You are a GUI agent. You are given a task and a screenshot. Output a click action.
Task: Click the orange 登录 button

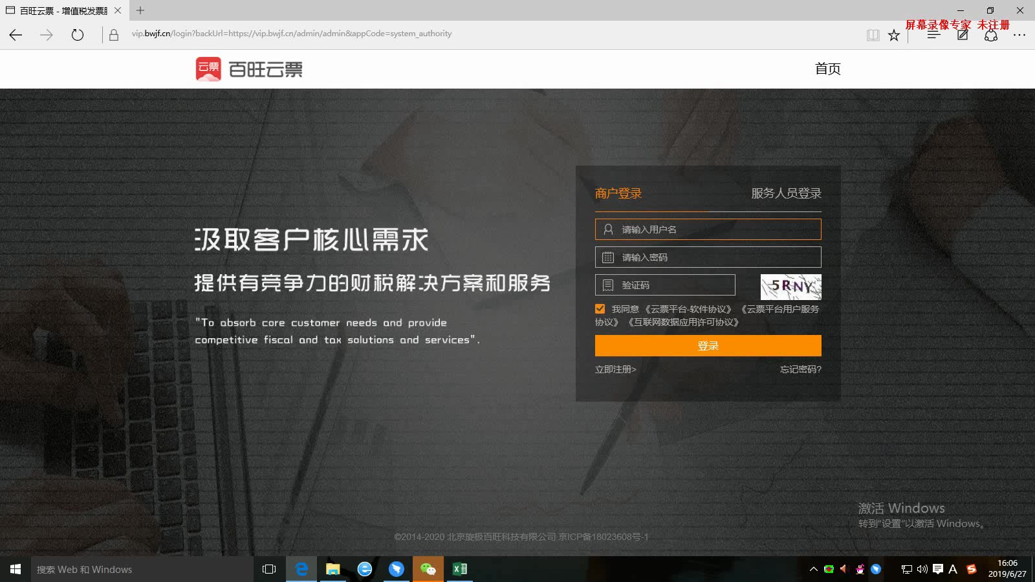708,345
